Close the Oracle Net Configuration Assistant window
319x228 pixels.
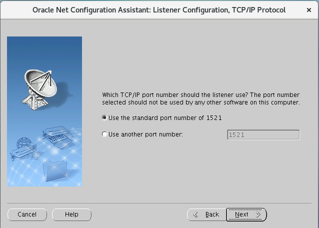coord(309,10)
